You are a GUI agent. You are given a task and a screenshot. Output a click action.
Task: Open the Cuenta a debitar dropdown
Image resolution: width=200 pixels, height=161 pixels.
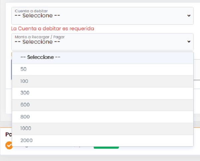pyautogui.click(x=102, y=16)
